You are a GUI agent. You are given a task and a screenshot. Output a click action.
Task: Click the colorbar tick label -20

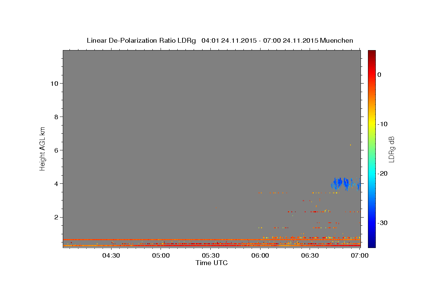click(x=383, y=173)
